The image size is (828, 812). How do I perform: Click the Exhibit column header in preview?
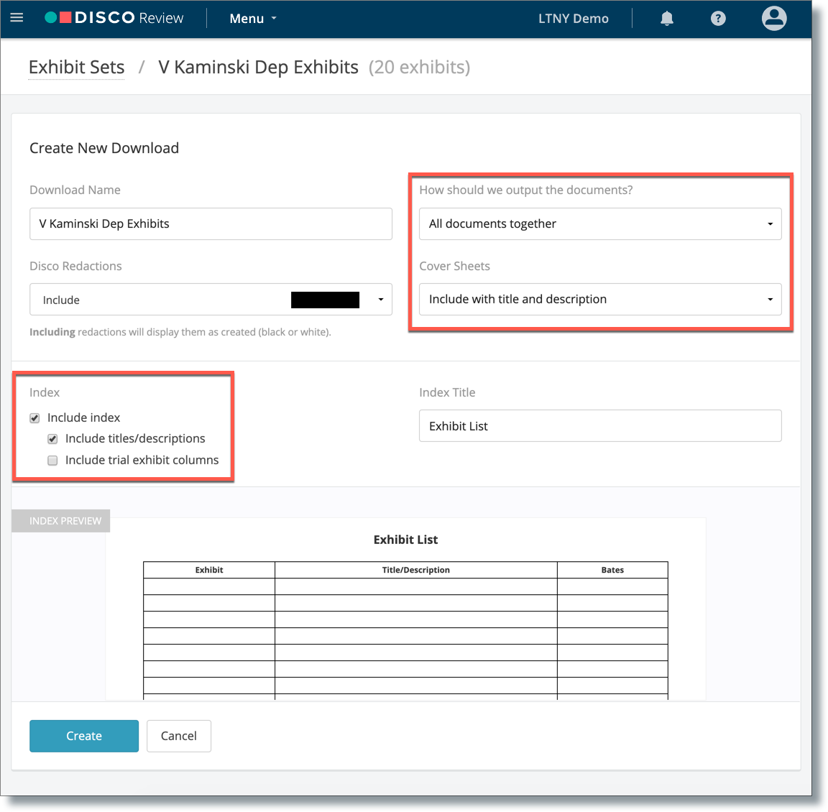point(209,570)
